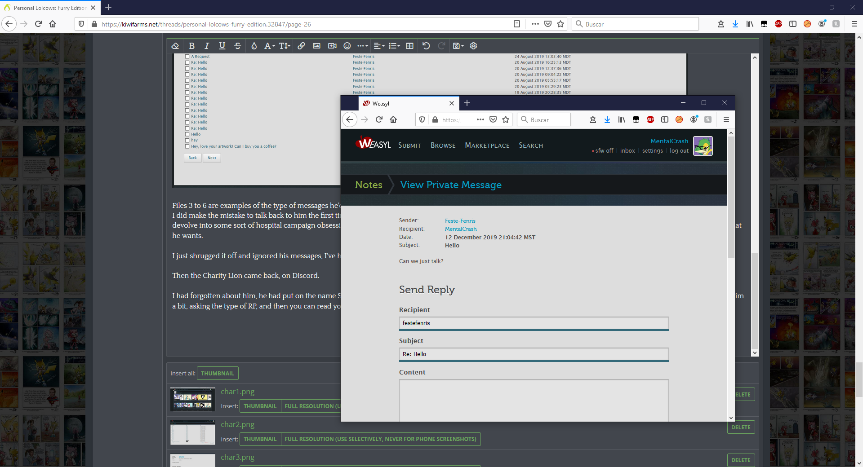The image size is (863, 467).
Task: Check the 'Hello' message checkbox without Re
Action: (187, 134)
